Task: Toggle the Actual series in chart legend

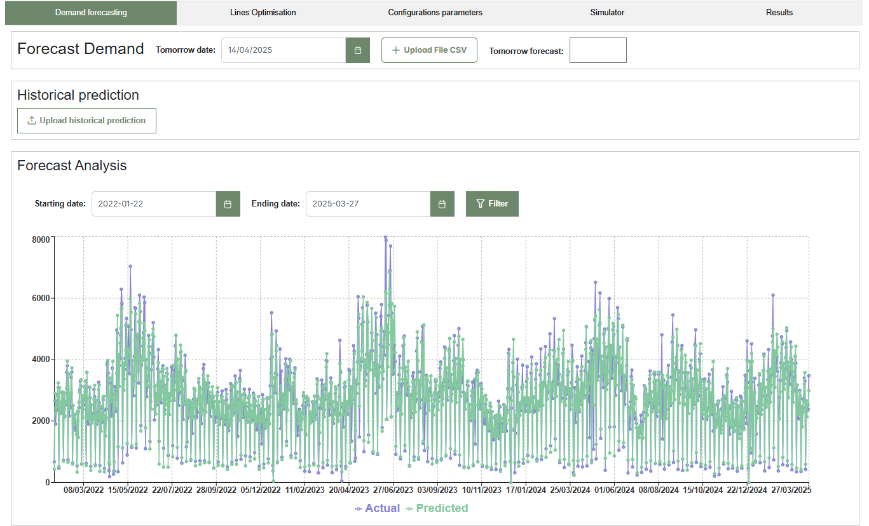Action: (378, 508)
